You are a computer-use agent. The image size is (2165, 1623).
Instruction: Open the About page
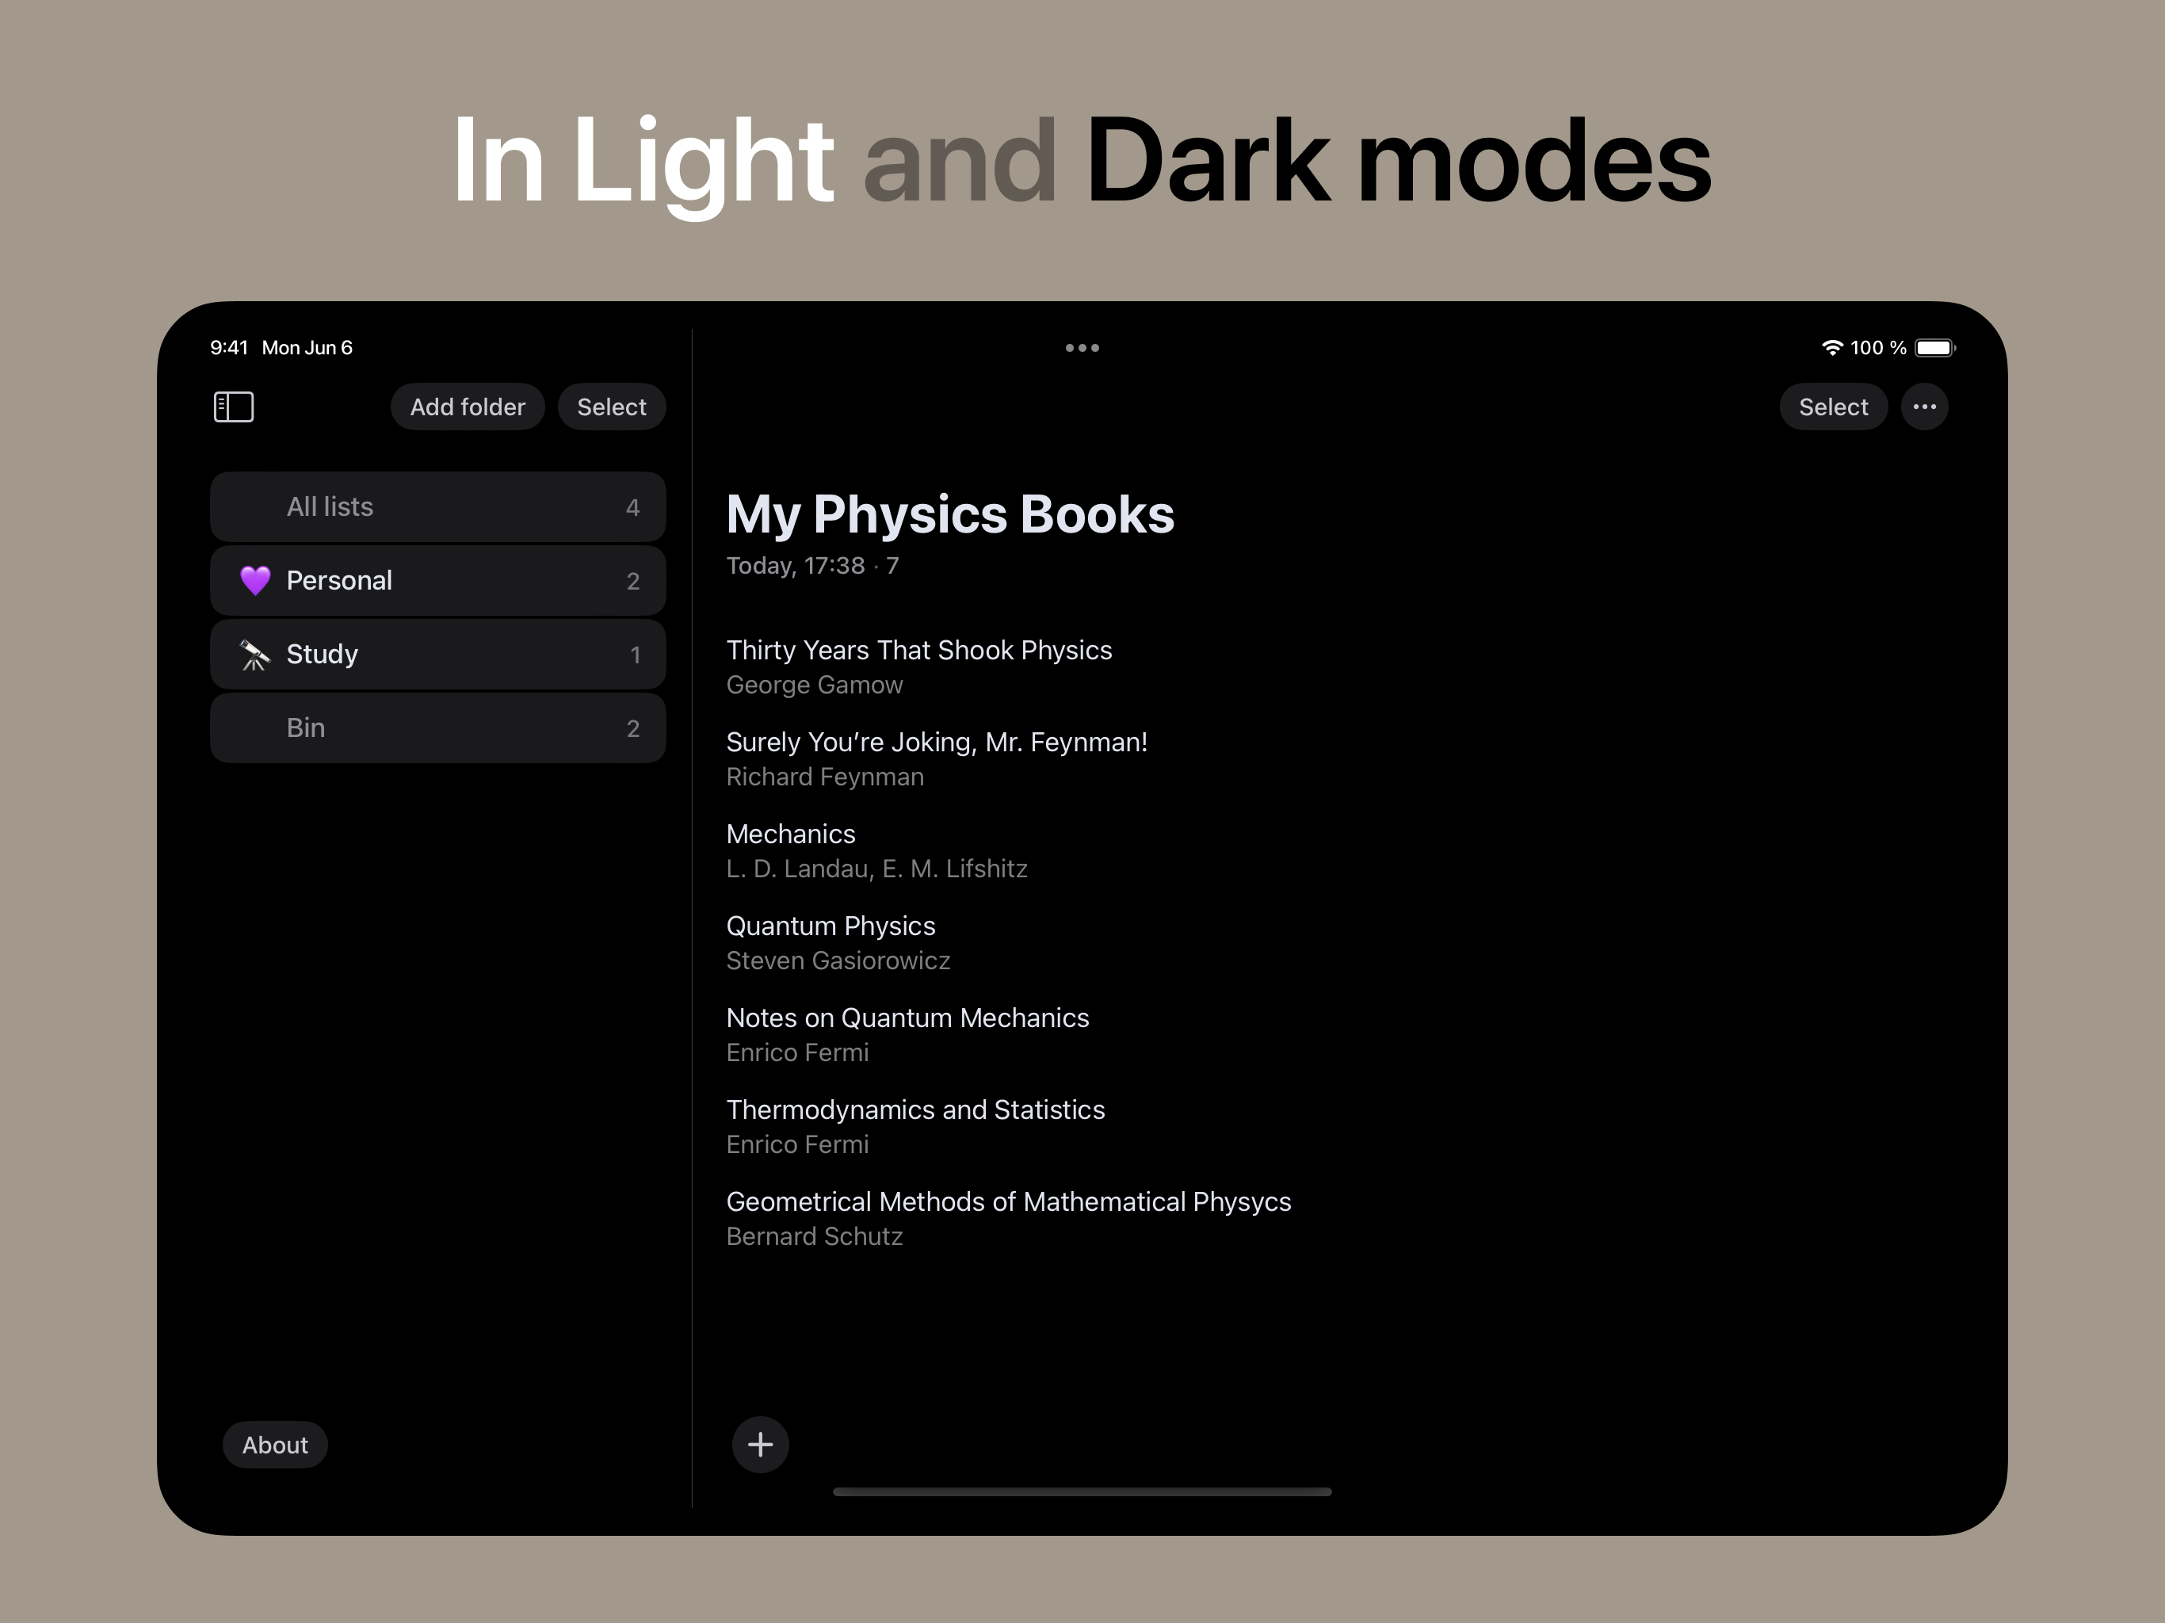[275, 1445]
